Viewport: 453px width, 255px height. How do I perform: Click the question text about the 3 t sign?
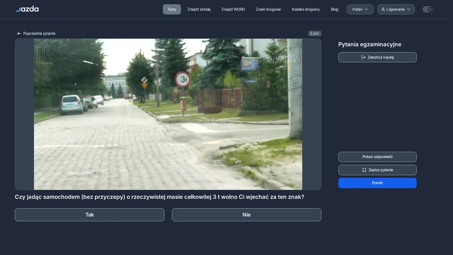(159, 197)
